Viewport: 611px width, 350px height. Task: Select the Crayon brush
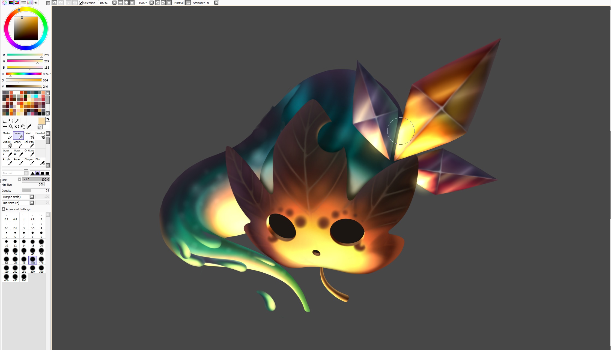(x=29, y=162)
